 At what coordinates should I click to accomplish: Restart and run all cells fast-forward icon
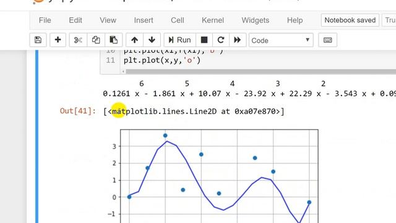(x=238, y=40)
